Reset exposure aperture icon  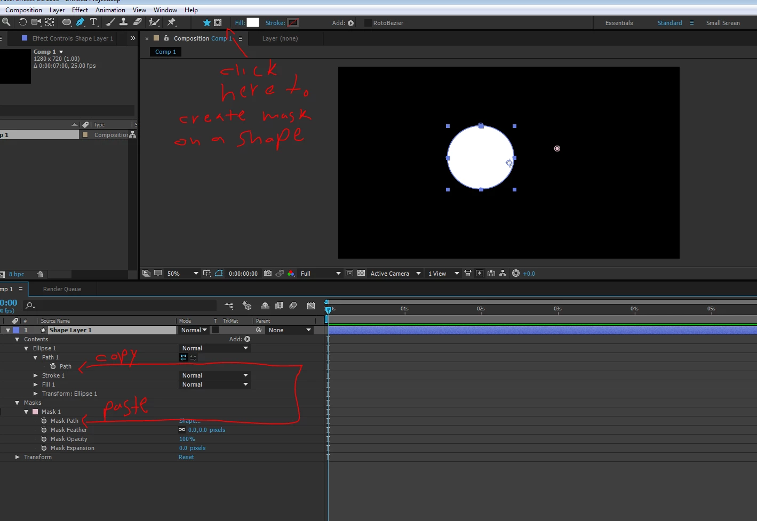point(516,274)
